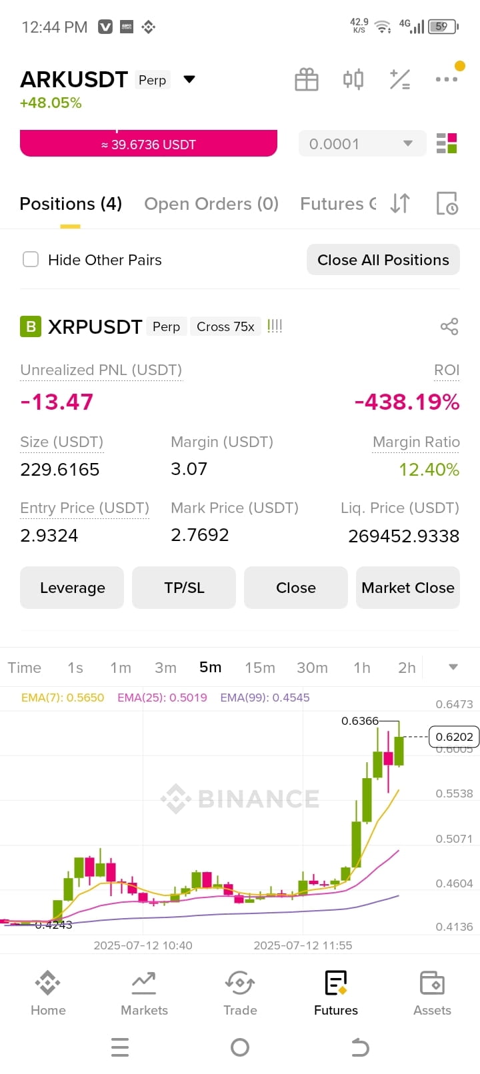Tap the Market Close button

click(x=408, y=588)
